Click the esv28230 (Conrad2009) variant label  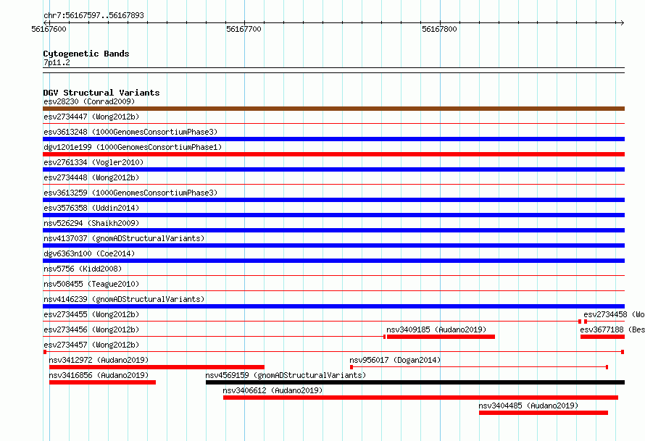(x=89, y=101)
